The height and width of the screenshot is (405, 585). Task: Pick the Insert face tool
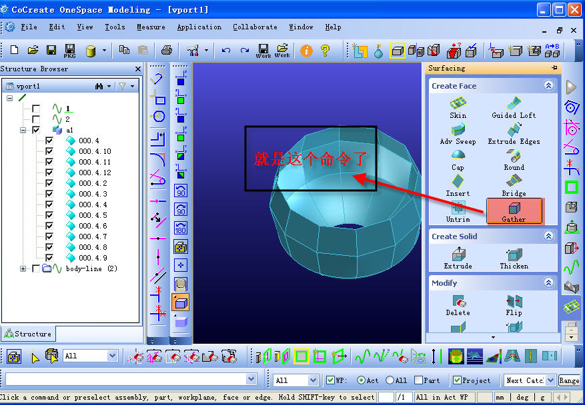458,186
